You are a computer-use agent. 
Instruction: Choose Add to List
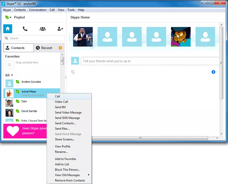69,164
